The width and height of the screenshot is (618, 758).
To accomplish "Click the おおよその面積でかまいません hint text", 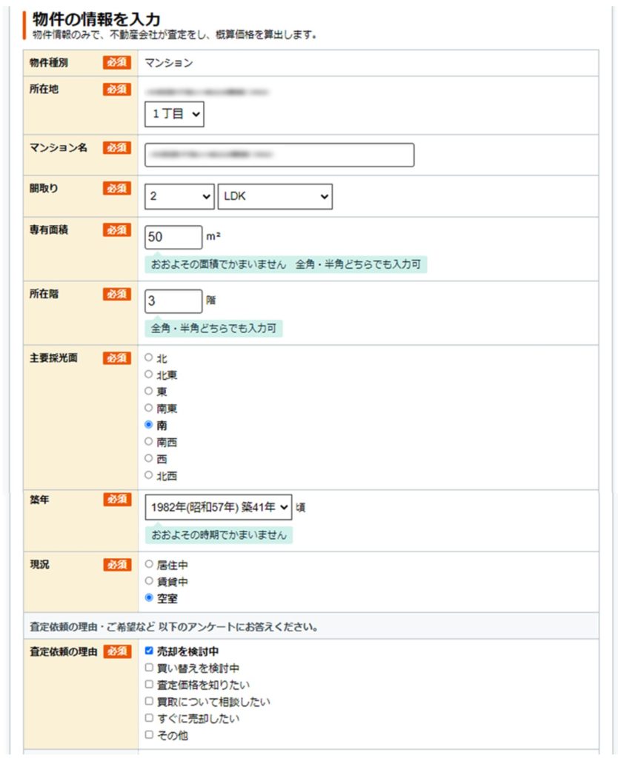I will tap(219, 264).
